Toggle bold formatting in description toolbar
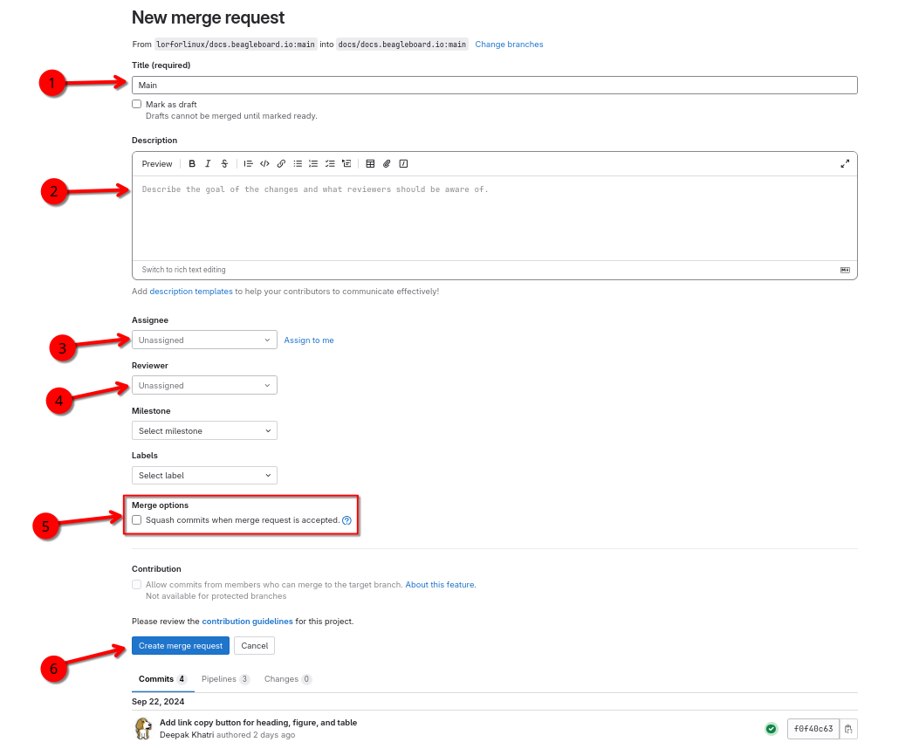919x749 pixels. tap(192, 164)
